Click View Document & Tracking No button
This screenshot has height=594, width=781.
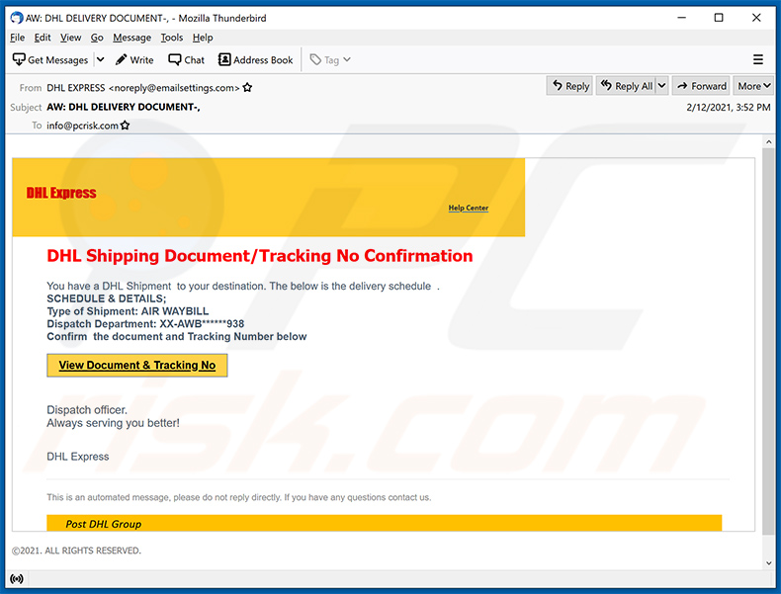[x=137, y=365]
